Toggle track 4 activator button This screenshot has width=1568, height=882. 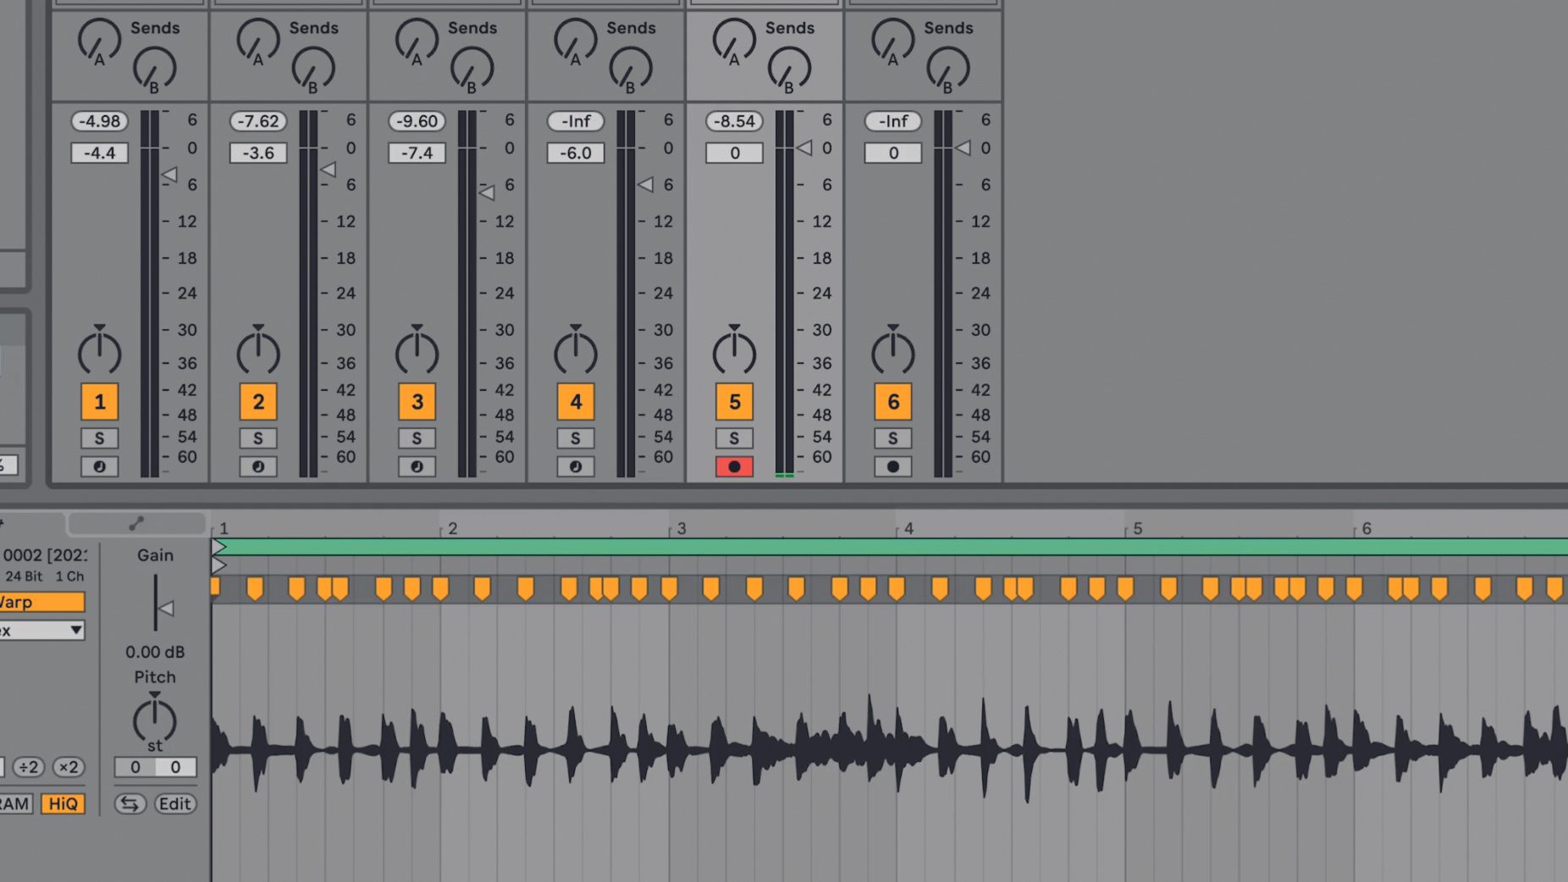tap(576, 401)
